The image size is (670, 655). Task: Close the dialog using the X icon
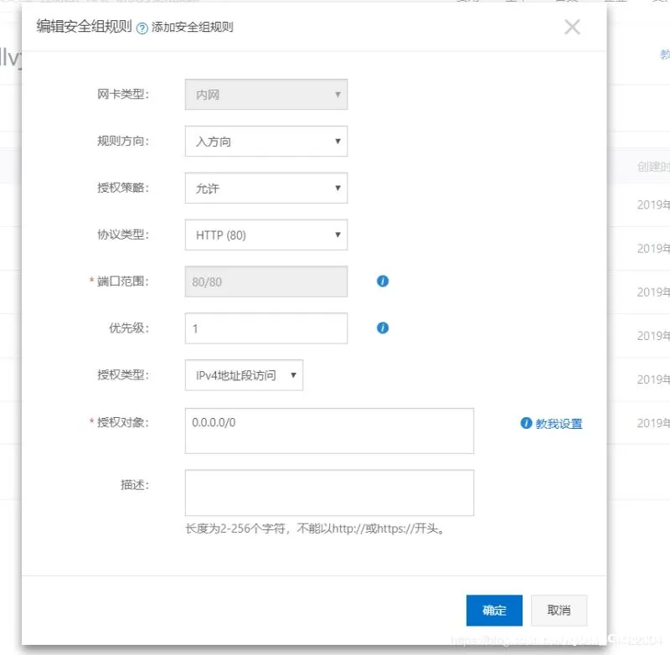click(572, 26)
